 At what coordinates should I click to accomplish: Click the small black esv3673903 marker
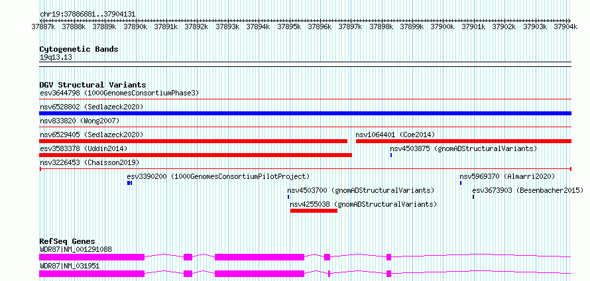pyautogui.click(x=473, y=197)
